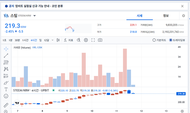
Task: Select the ruler measure tool
Action: tap(6, 105)
